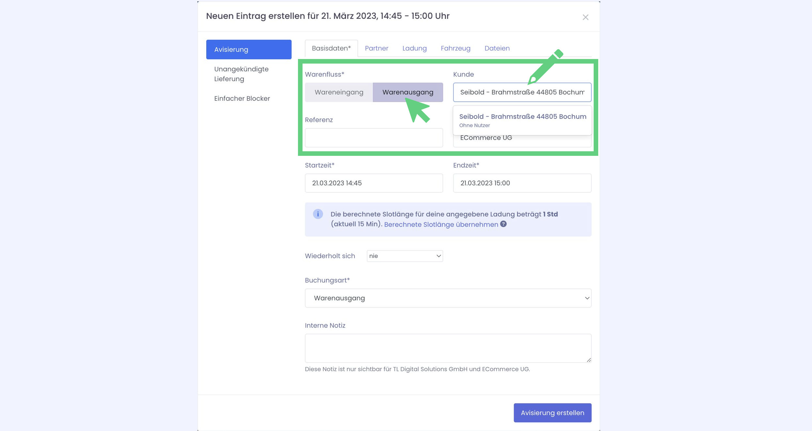Open the Dateien tab
This screenshot has height=431, width=812.
tap(497, 48)
